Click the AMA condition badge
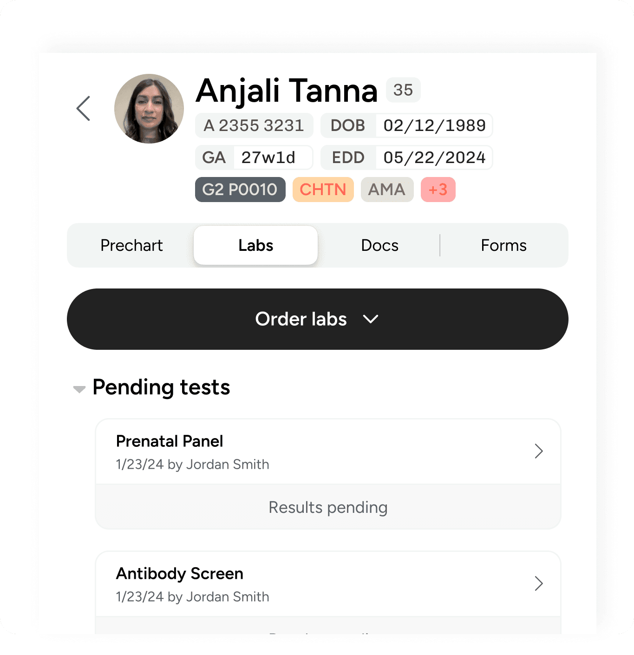This screenshot has height=655, width=634. point(387,190)
